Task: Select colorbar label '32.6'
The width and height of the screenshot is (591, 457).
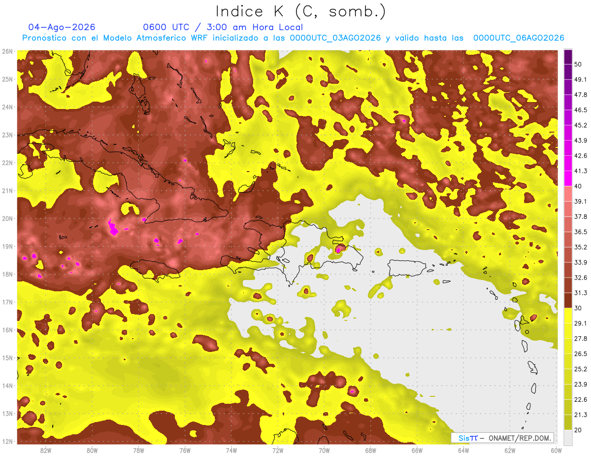Action: (x=580, y=278)
